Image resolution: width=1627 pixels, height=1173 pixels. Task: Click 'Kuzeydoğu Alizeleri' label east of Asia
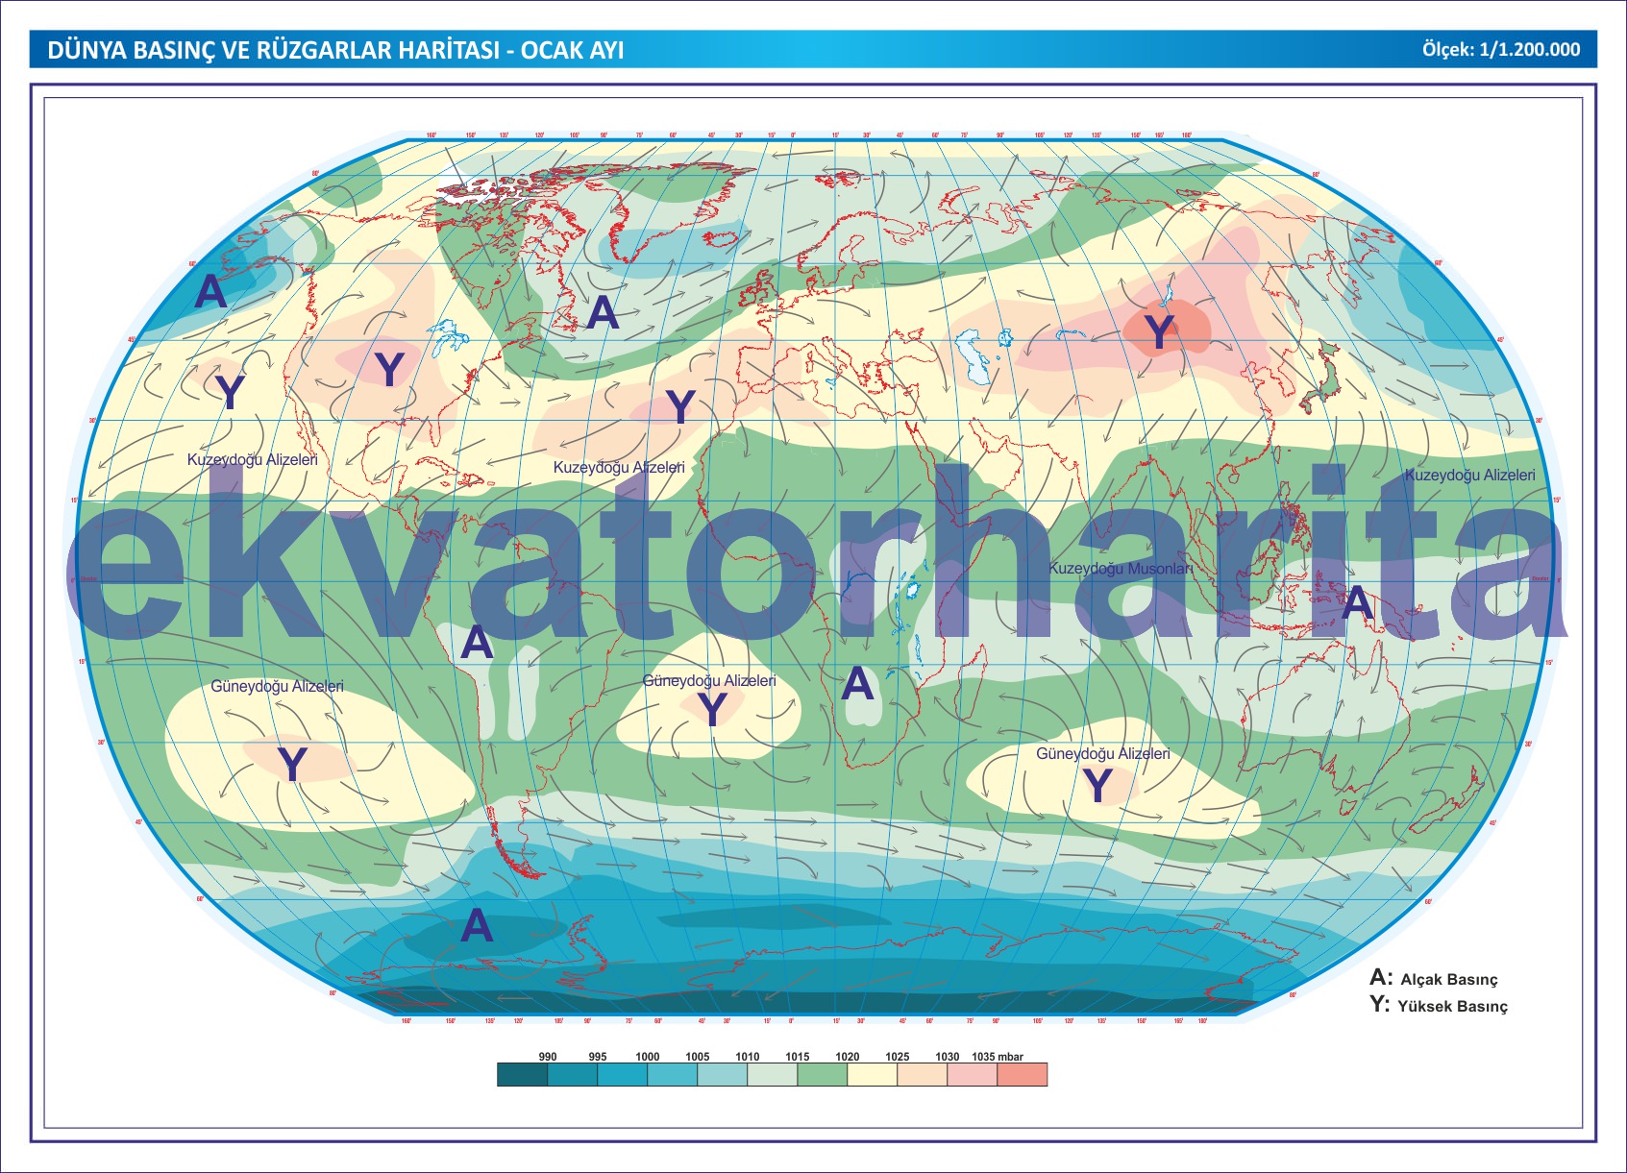1469,476
